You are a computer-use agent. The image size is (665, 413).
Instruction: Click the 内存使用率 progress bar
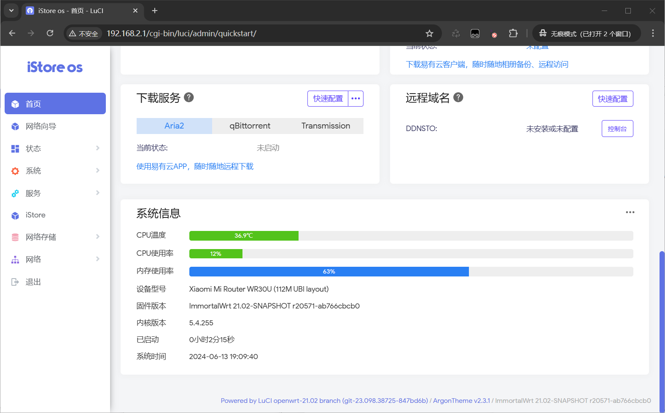pyautogui.click(x=411, y=271)
